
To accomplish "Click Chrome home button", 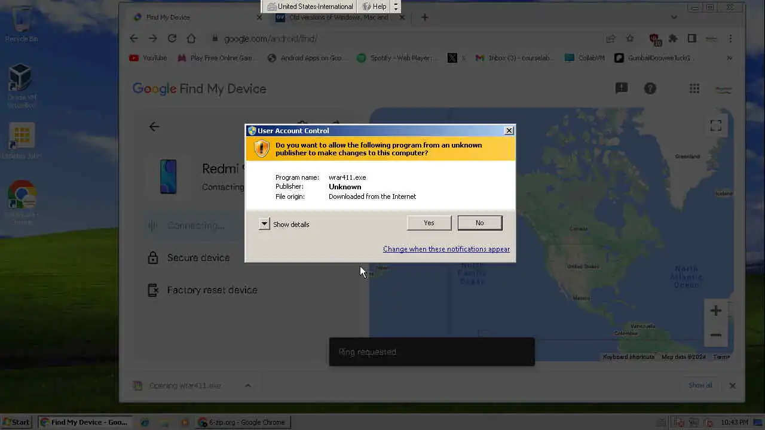I will tap(191, 38).
